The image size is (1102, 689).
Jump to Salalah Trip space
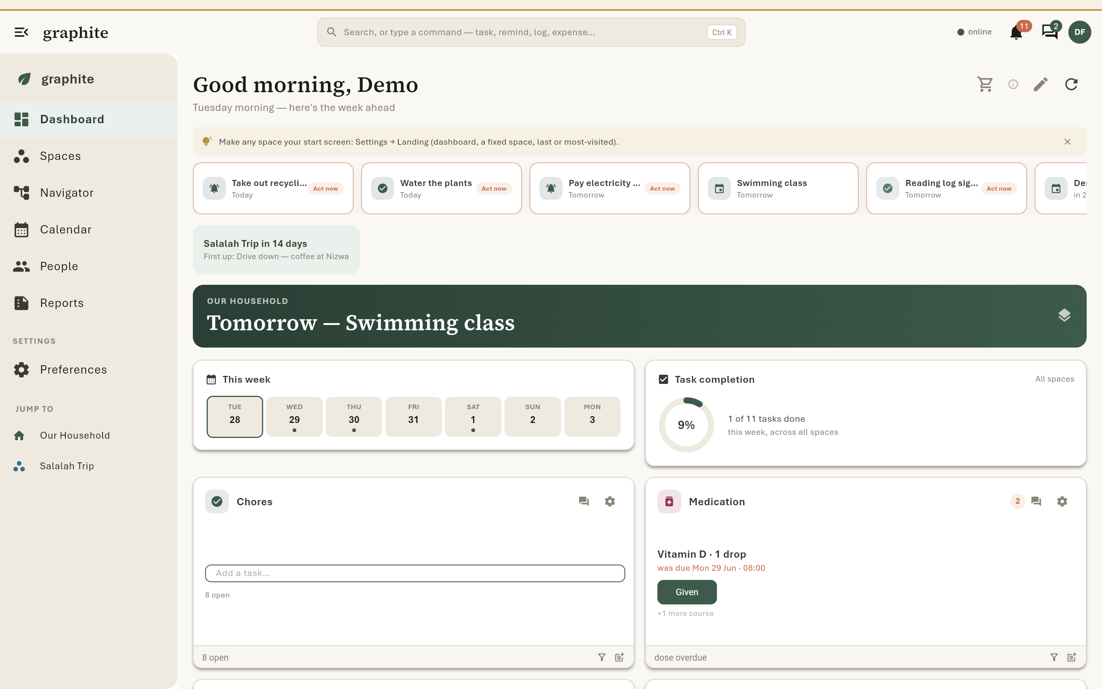pyautogui.click(x=89, y=466)
